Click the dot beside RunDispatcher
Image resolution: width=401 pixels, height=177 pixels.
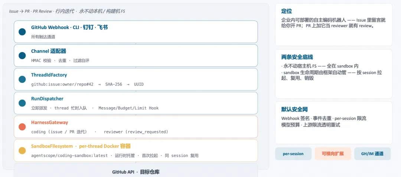point(22,103)
